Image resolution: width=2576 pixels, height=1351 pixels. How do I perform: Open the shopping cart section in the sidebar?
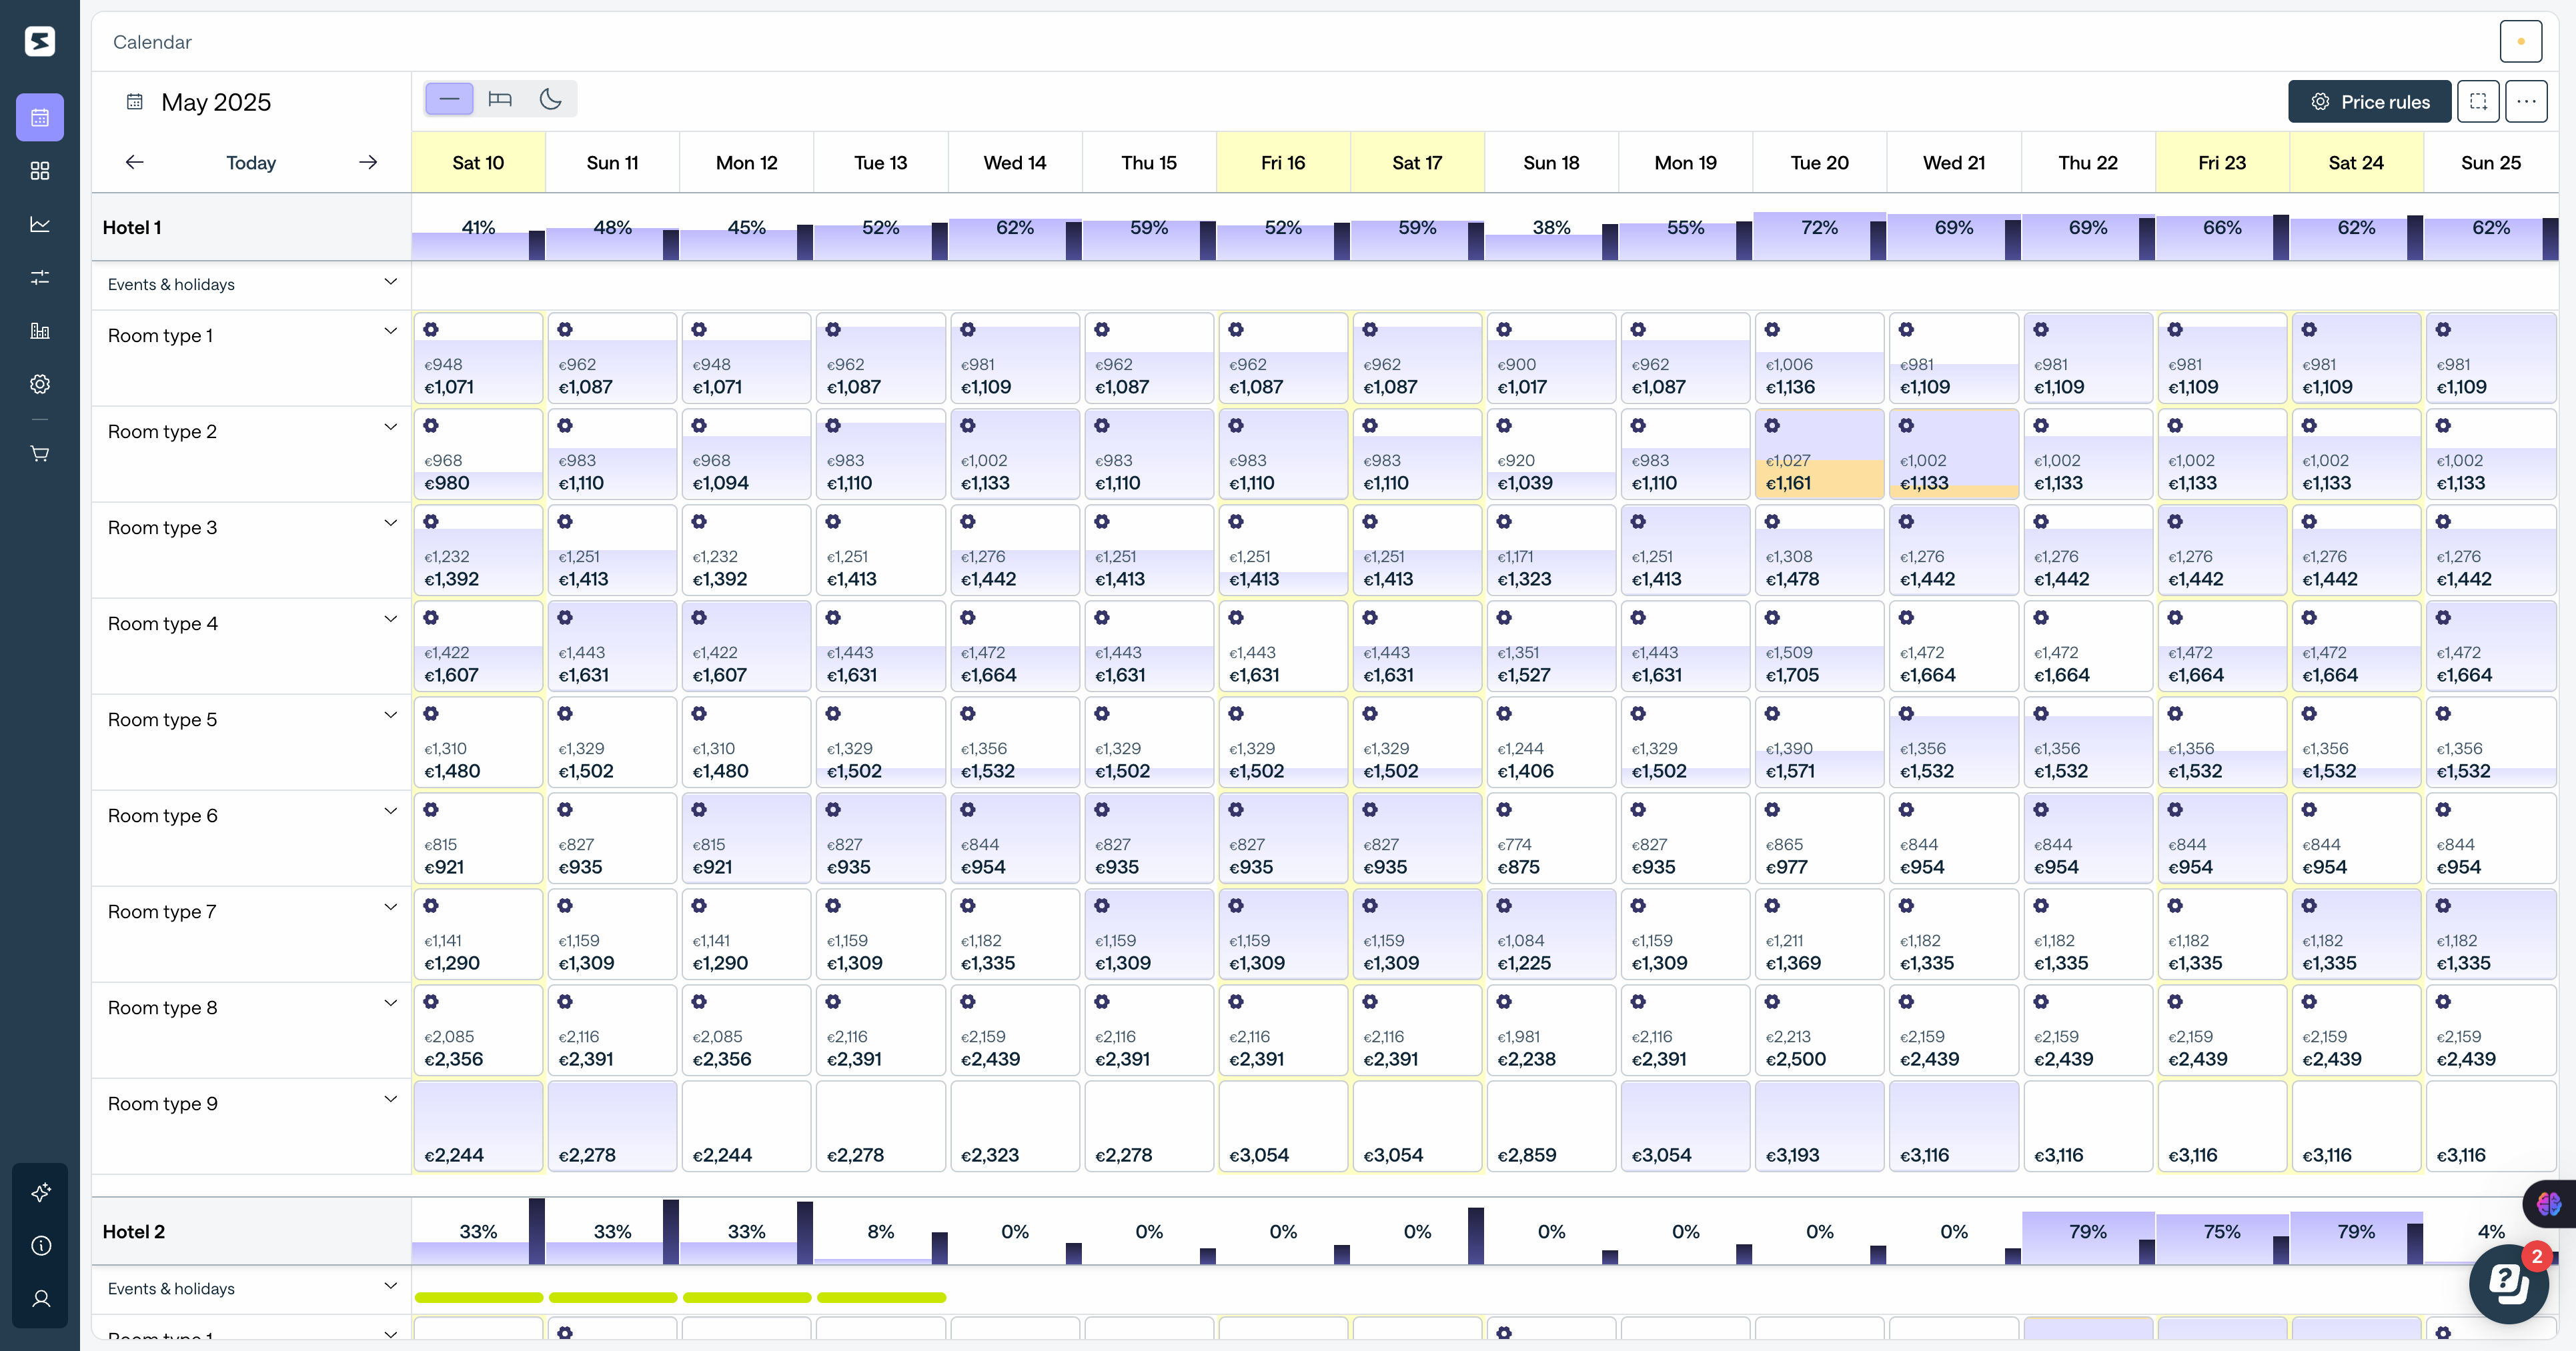click(40, 453)
